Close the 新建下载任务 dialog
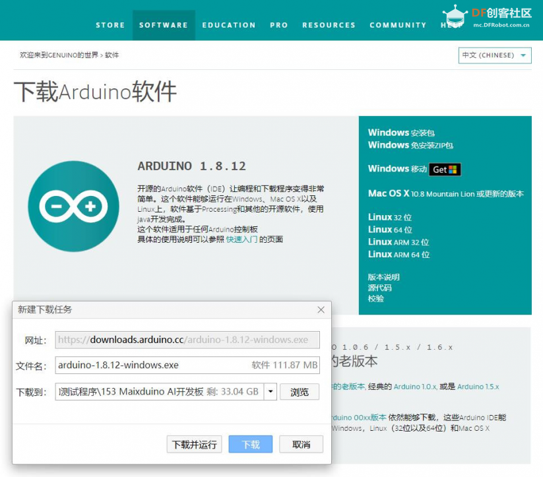This screenshot has width=543, height=477. [x=321, y=309]
